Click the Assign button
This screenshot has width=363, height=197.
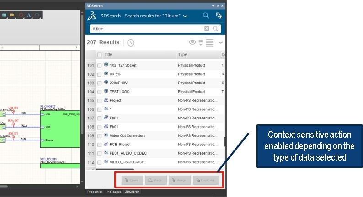180,180
